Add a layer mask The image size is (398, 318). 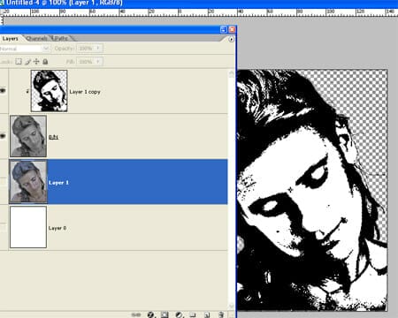click(x=165, y=314)
